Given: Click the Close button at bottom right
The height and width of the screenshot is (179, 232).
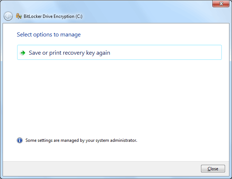Looking at the screenshot, I should pos(213,169).
